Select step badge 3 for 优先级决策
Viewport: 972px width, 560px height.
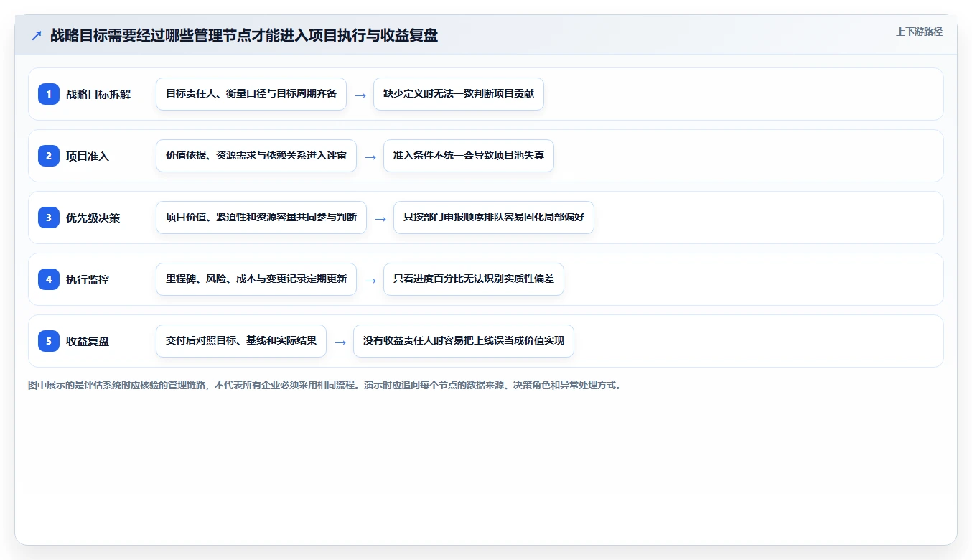(49, 217)
